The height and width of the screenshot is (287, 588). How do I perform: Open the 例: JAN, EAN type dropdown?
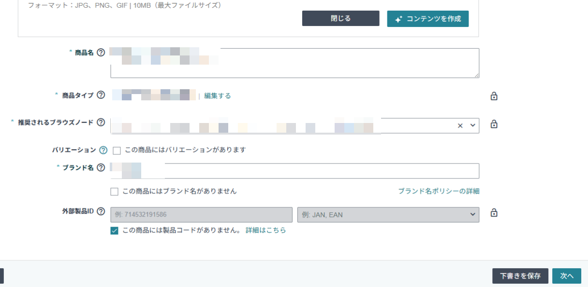[x=391, y=215]
